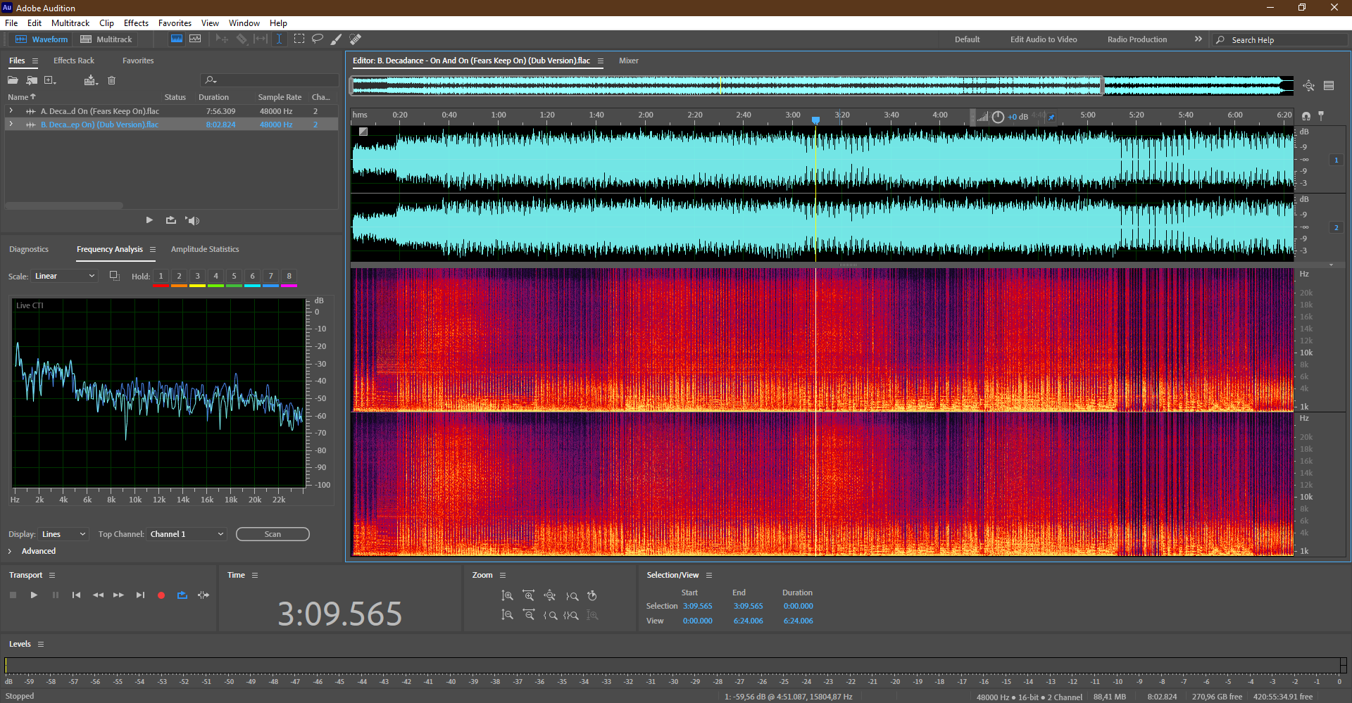Select the Lasso Selection tool
Screen dimensions: 1352x703
point(318,39)
